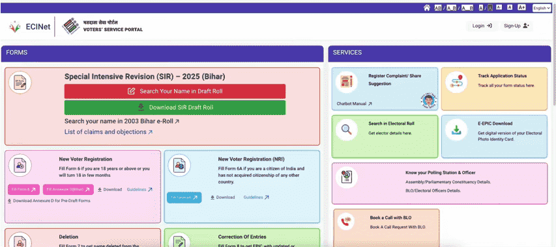Open the Login button
The width and height of the screenshot is (556, 247).
pos(482,26)
